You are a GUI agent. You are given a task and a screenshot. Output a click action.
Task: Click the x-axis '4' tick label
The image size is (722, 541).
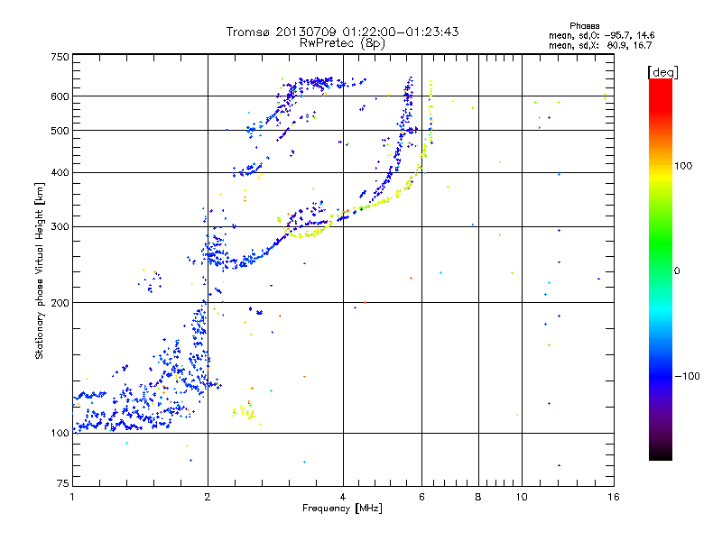(x=343, y=497)
